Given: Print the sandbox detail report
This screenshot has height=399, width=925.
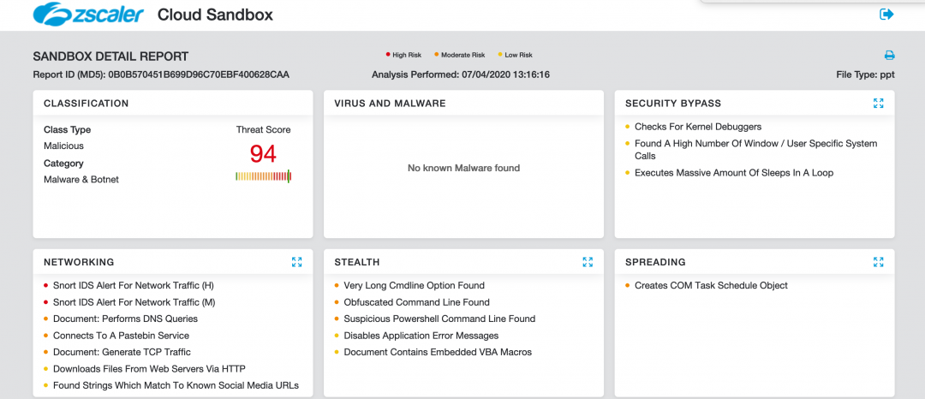Looking at the screenshot, I should 889,56.
